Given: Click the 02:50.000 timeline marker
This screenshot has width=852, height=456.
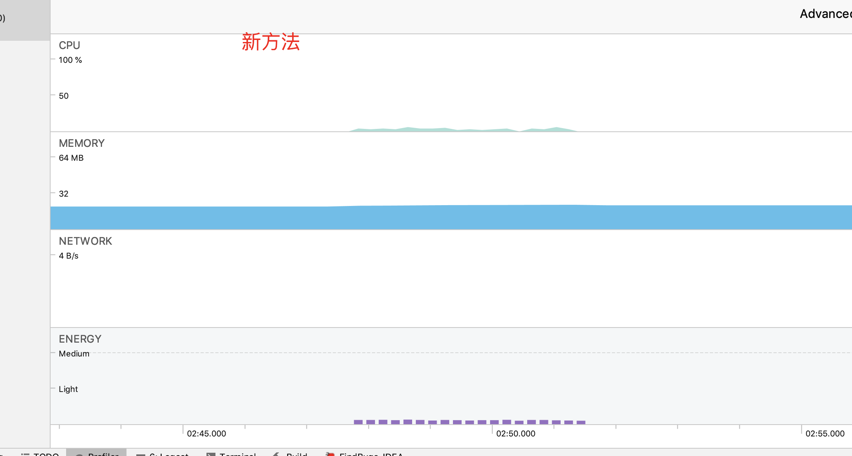Looking at the screenshot, I should 516,434.
